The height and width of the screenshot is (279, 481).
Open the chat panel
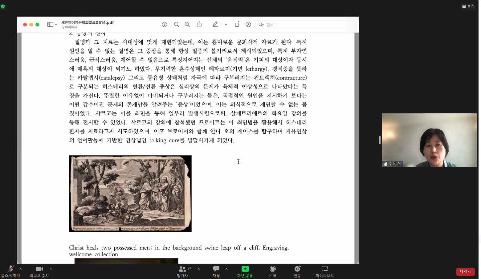point(216,271)
